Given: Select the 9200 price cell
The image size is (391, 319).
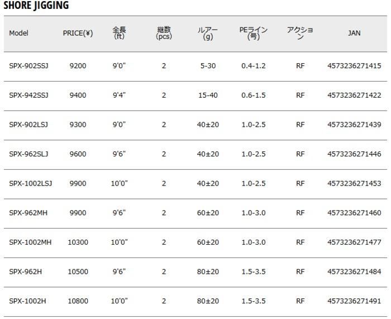Looking at the screenshot, I should click(x=78, y=66).
